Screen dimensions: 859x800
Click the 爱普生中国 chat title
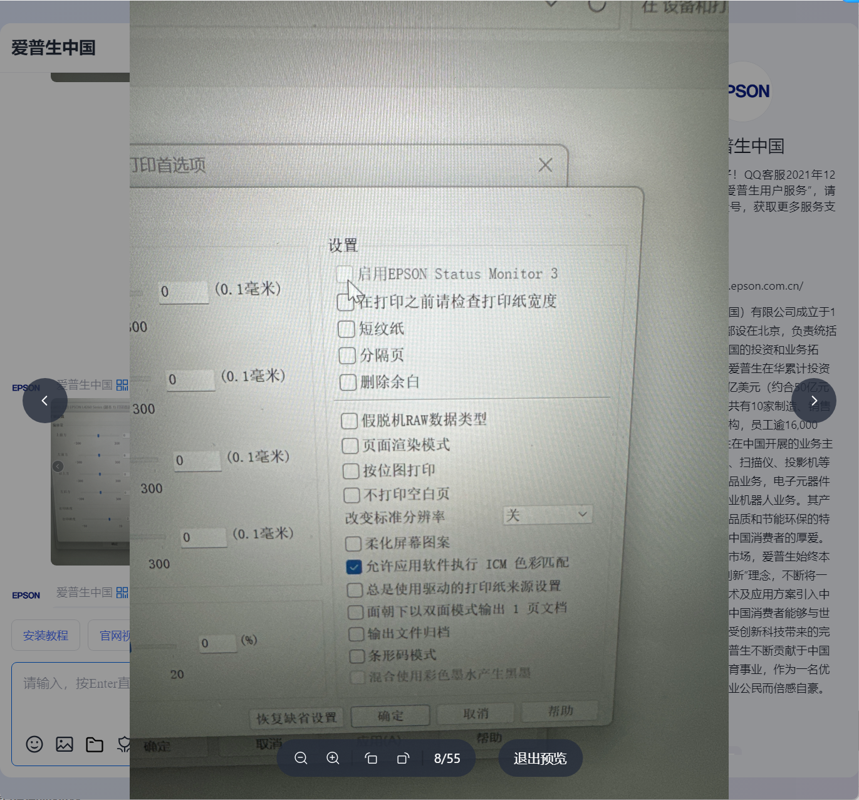click(53, 48)
